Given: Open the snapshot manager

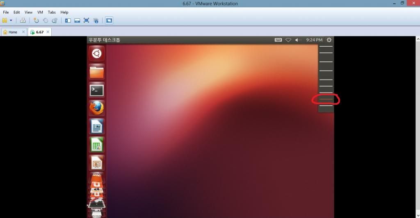Looking at the screenshot, I should [x=55, y=20].
